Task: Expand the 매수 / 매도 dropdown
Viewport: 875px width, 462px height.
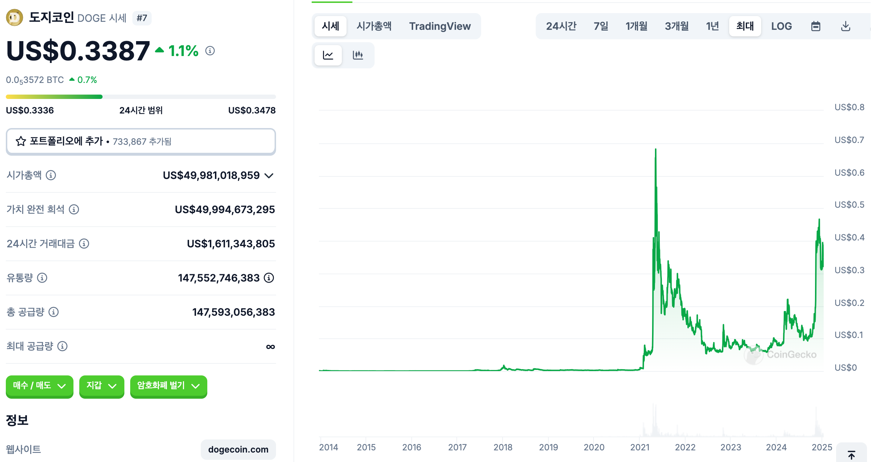Action: coord(39,386)
